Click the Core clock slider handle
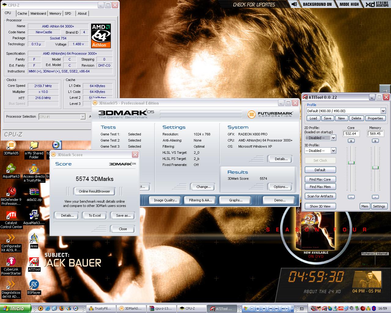Image resolution: width=391 pixels, height=313 pixels. click(351, 163)
